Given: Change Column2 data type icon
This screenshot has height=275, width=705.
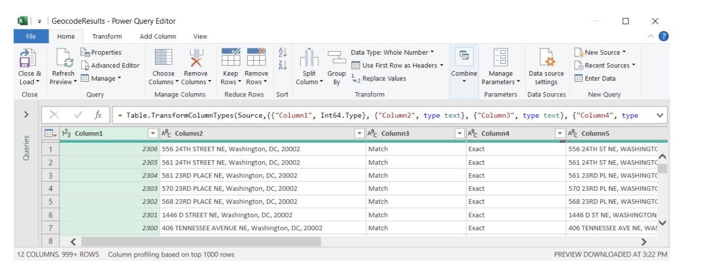Looking at the screenshot, I should [167, 133].
